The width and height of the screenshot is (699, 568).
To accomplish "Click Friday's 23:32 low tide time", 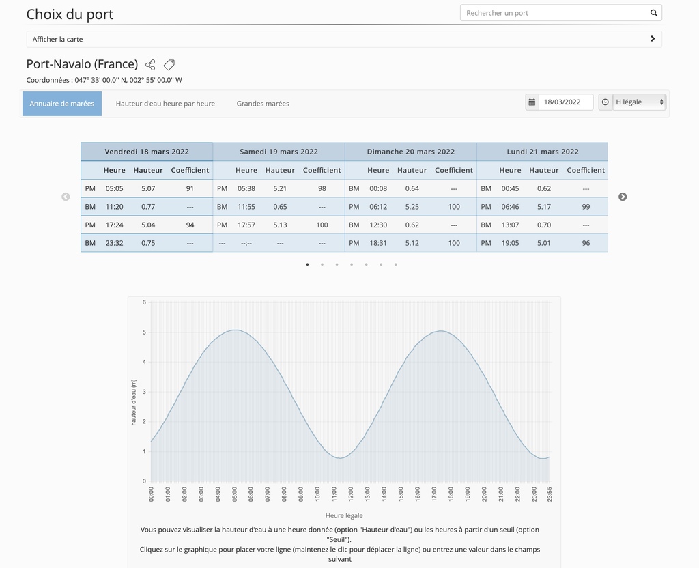I will coord(114,244).
